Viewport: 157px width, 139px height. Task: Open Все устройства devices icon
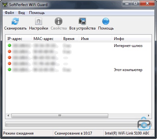click(x=82, y=21)
